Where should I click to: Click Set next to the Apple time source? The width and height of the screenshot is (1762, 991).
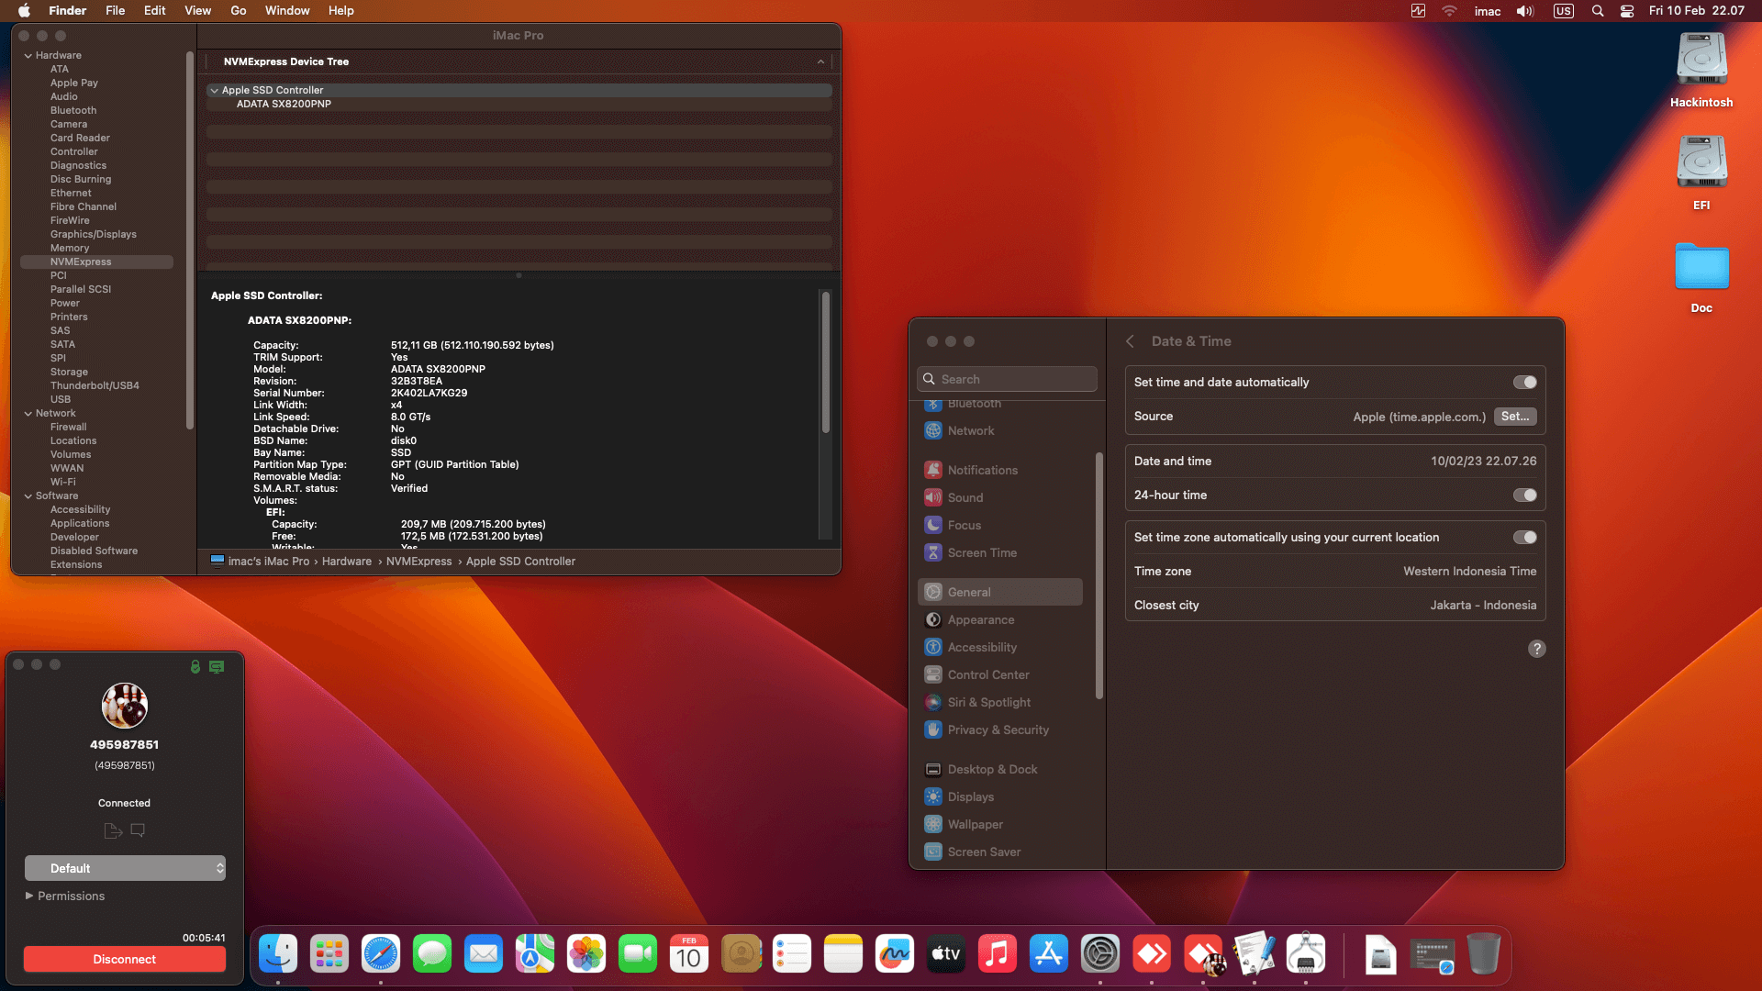point(1515,416)
